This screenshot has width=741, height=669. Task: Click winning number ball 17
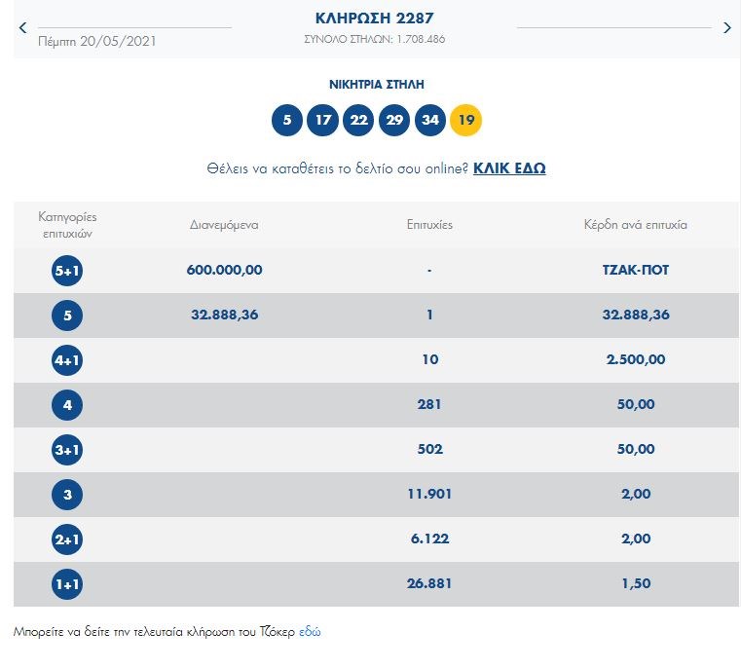pyautogui.click(x=322, y=121)
